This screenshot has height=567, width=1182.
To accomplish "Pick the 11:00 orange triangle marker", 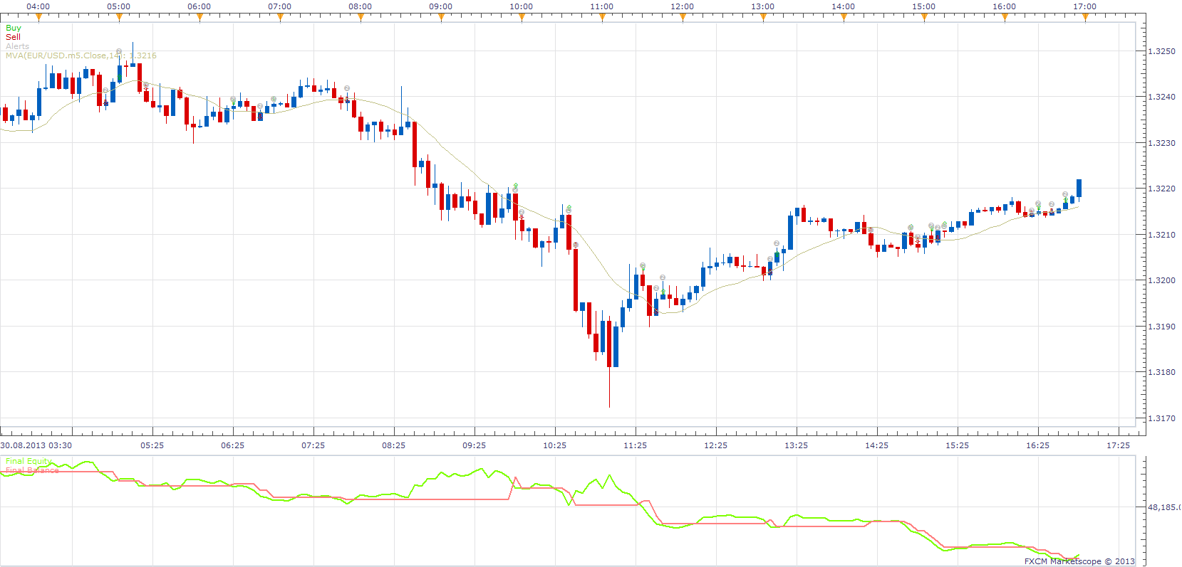I will pyautogui.click(x=602, y=18).
